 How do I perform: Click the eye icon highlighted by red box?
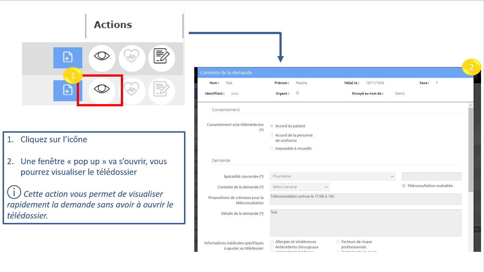click(x=102, y=89)
